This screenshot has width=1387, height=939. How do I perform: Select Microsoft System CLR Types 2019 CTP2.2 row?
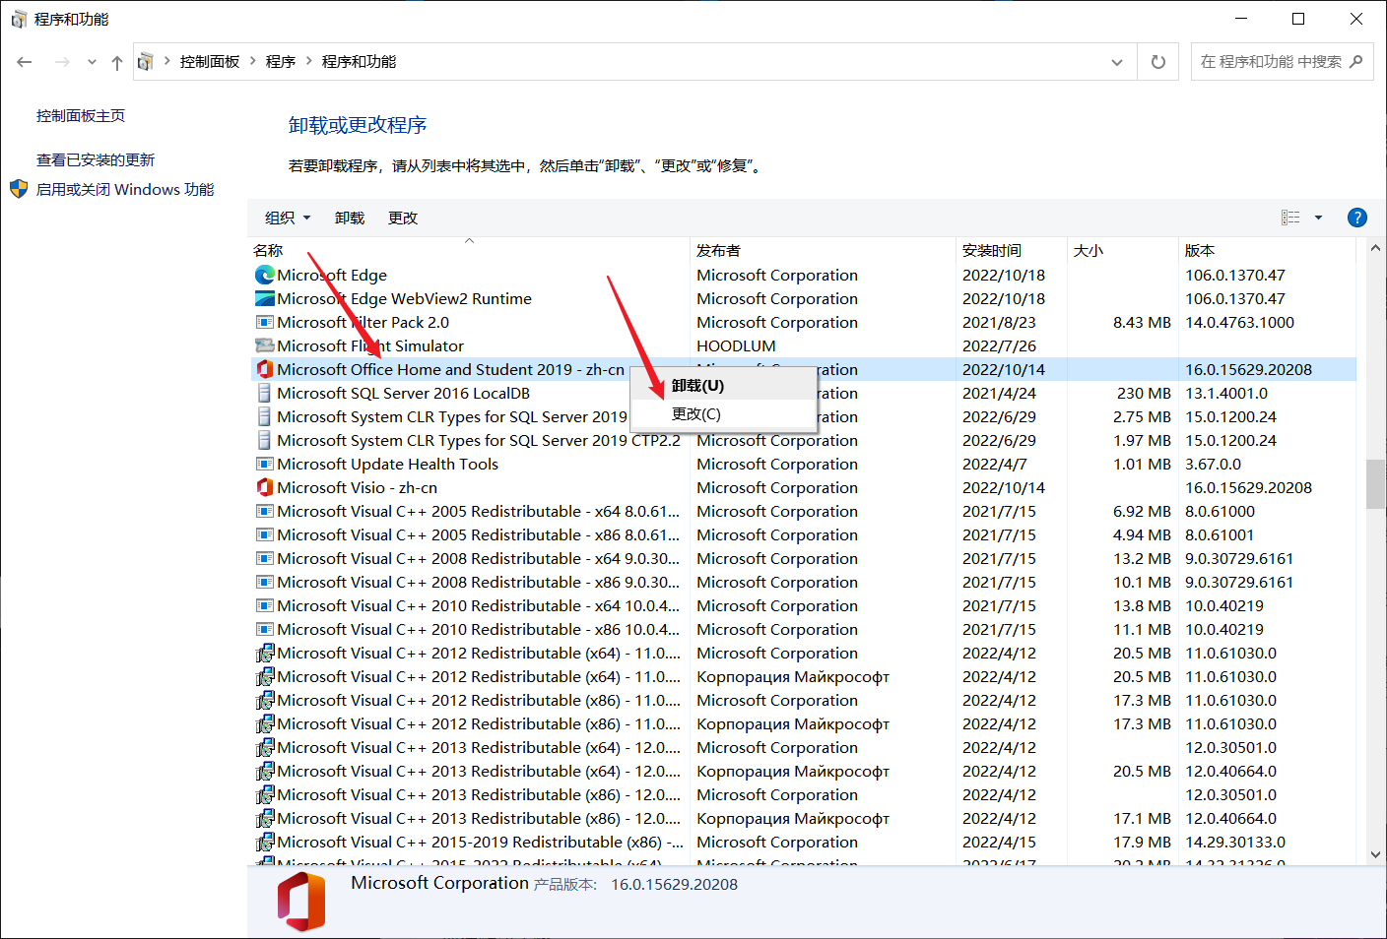pos(804,441)
